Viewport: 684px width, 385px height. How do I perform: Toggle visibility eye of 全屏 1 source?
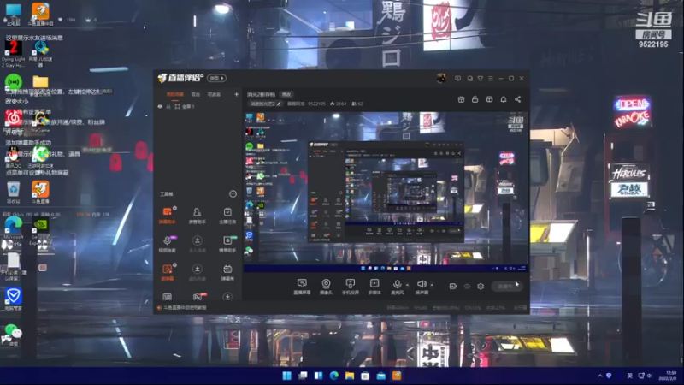pyautogui.click(x=160, y=106)
